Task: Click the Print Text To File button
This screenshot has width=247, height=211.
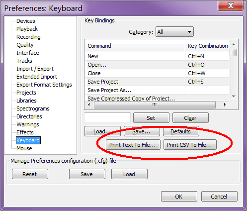Action: tap(133, 145)
